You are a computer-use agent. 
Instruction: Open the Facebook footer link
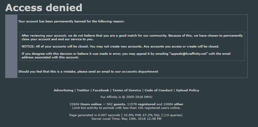[101, 90]
